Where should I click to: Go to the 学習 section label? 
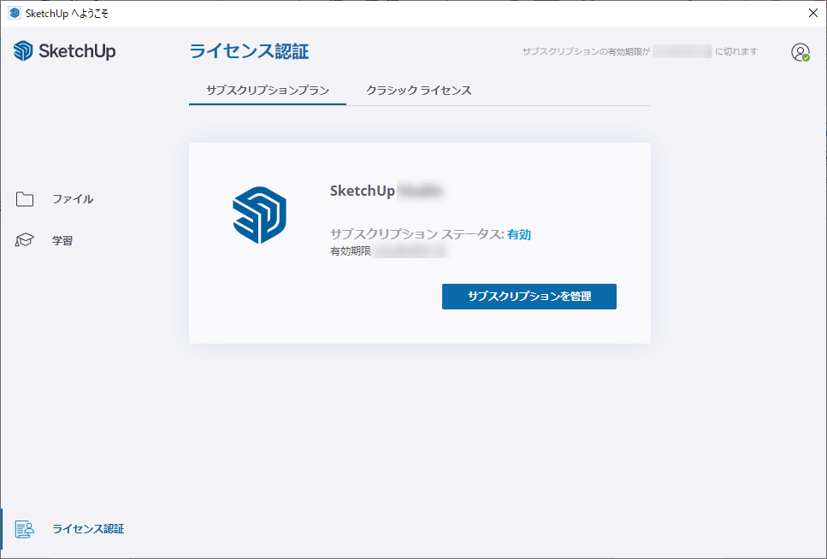[x=62, y=241]
